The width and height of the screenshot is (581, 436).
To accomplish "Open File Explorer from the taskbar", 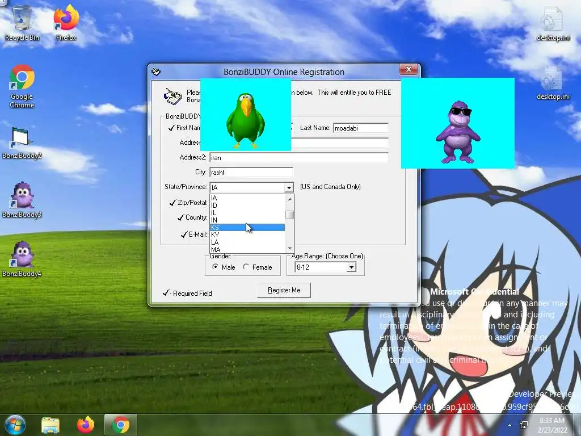I will pyautogui.click(x=50, y=425).
